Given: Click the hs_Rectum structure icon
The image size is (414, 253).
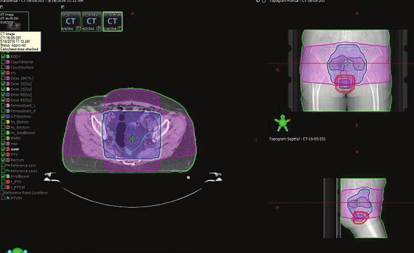Looking at the screenshot, I should (8, 127).
